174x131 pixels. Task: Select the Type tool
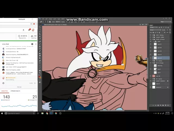click(40, 63)
